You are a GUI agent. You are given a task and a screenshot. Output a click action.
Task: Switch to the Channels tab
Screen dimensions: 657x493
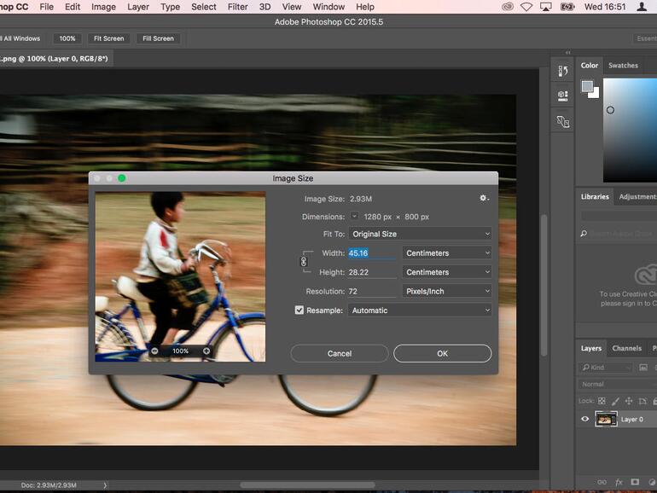coord(627,348)
